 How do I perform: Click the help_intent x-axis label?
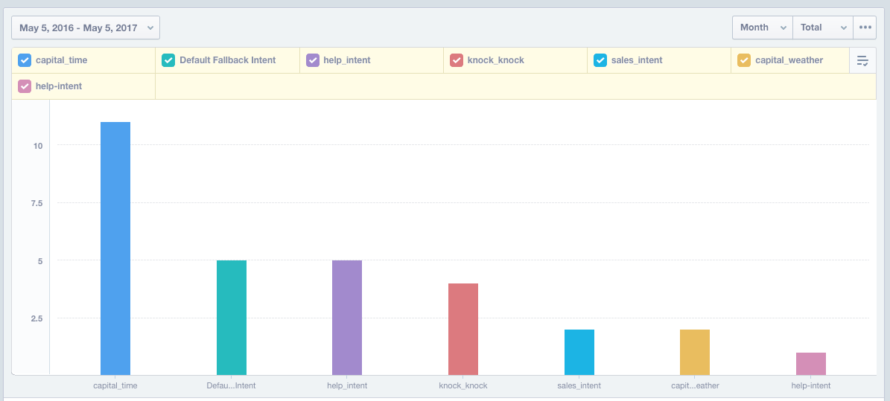347,385
